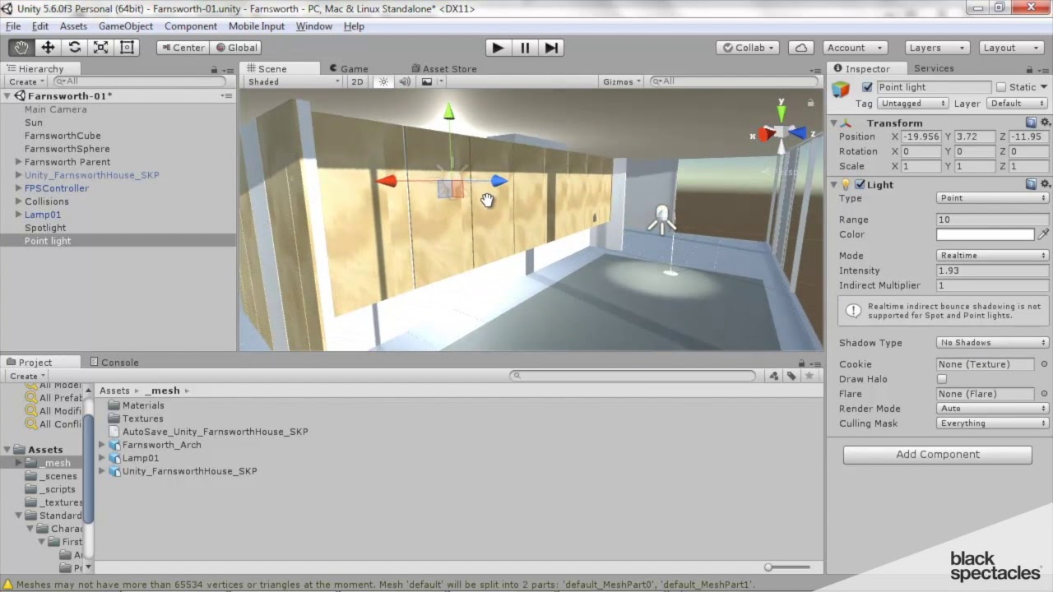
Task: Enable the Static checkbox
Action: coord(1001,87)
